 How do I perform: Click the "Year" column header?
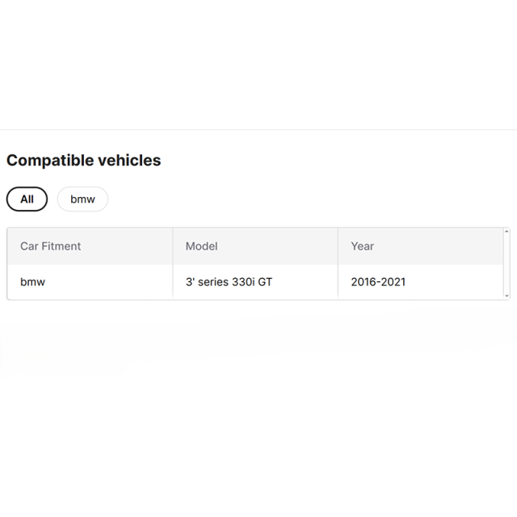(362, 246)
